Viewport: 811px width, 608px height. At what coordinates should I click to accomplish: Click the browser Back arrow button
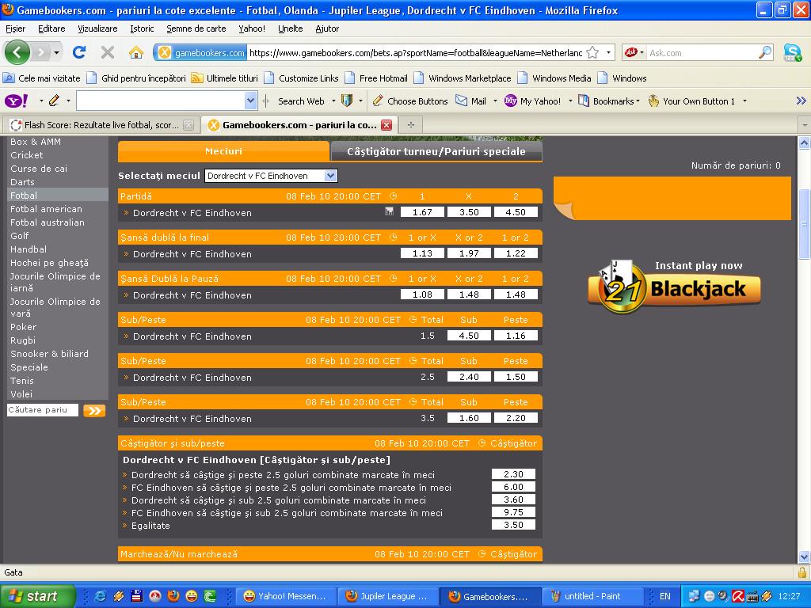[17, 52]
